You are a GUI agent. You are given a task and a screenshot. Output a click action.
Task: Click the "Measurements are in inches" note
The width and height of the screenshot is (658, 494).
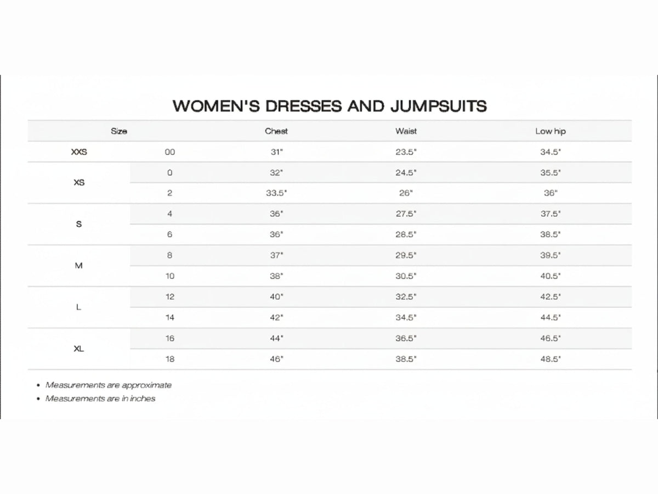[x=100, y=398]
